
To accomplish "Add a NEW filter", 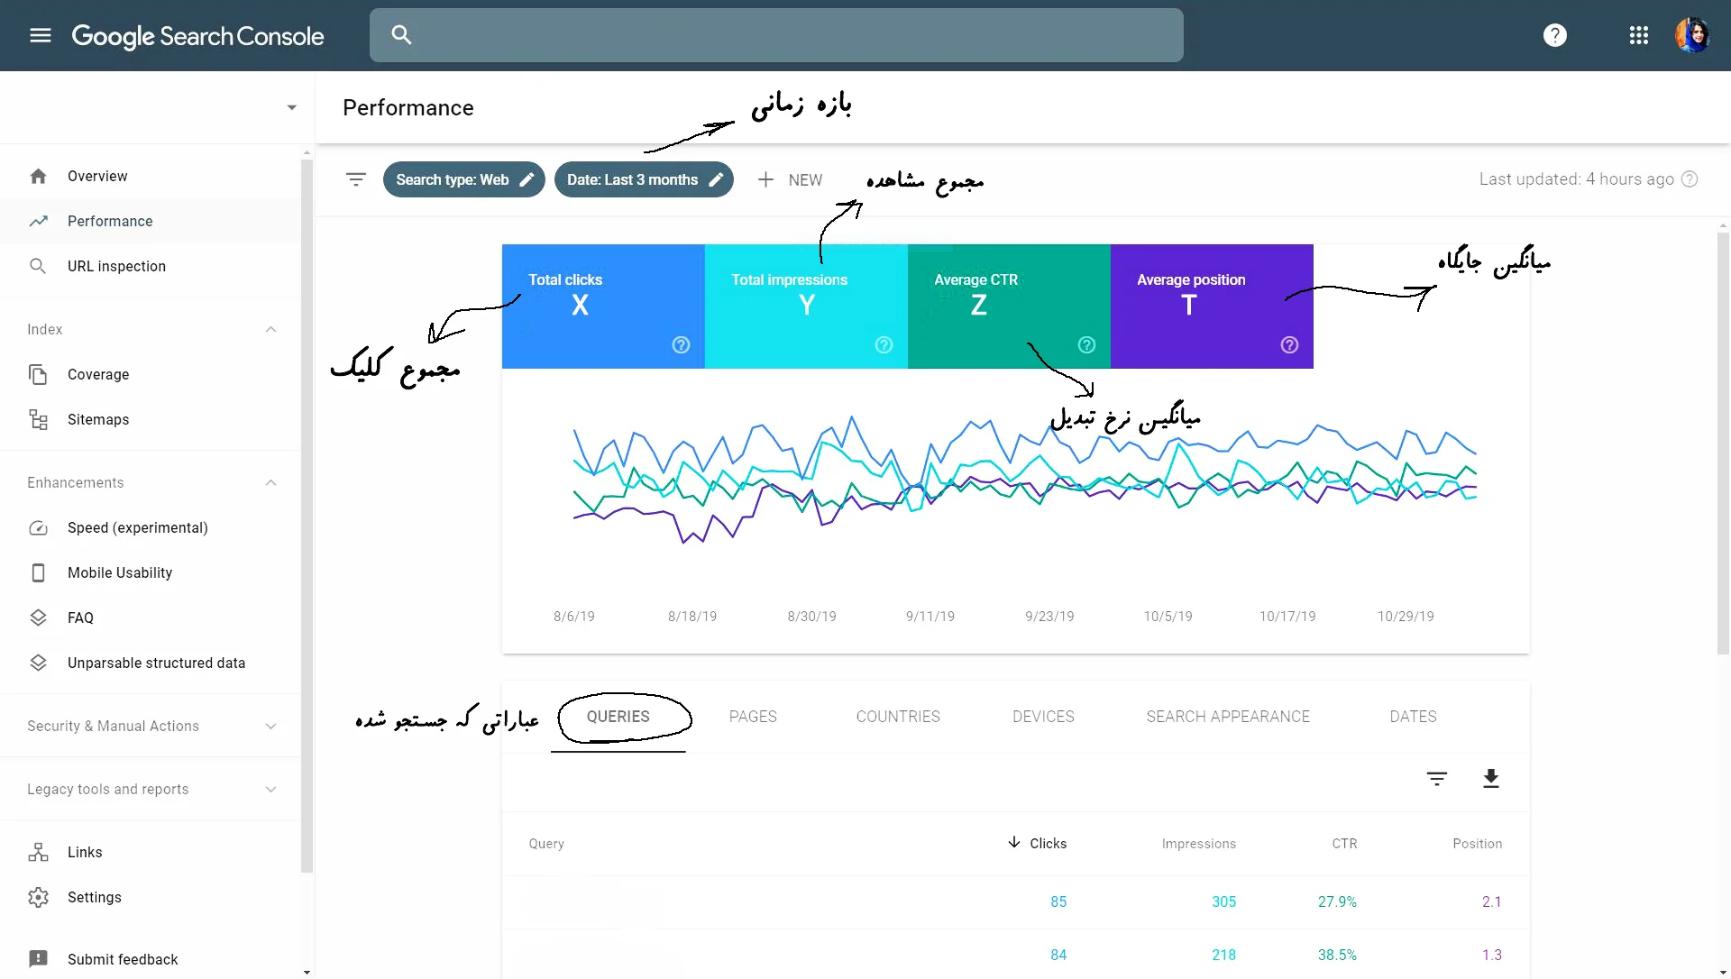I will pyautogui.click(x=790, y=179).
